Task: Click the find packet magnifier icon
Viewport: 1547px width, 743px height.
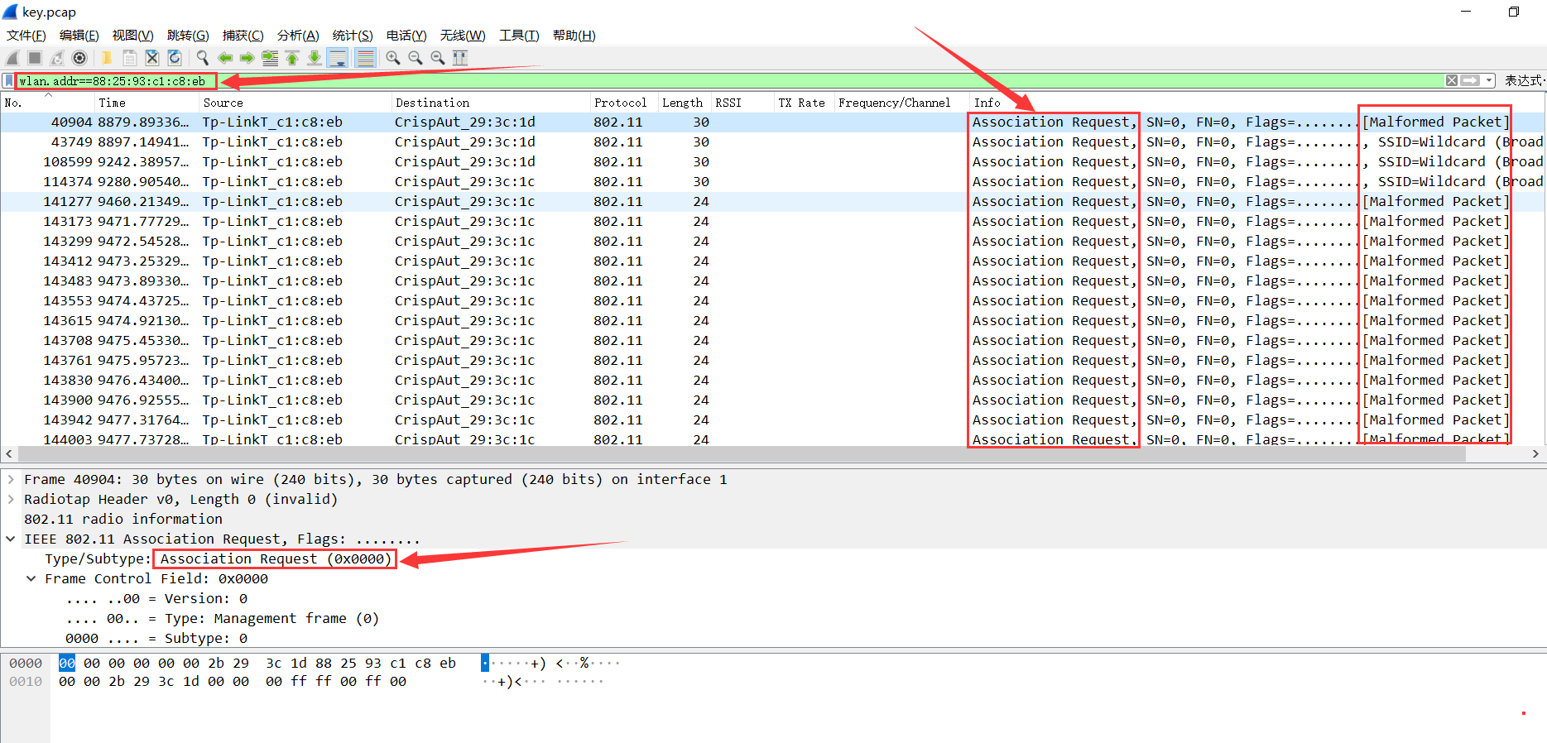Action: click(x=202, y=58)
